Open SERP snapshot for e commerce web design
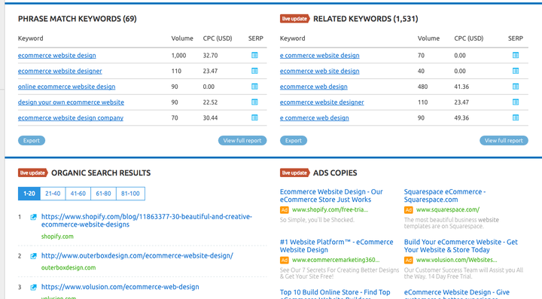This screenshot has height=299, width=542. [516, 117]
